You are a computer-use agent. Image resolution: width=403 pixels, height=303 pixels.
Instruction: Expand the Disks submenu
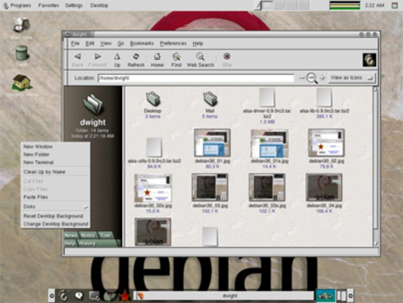[55, 206]
